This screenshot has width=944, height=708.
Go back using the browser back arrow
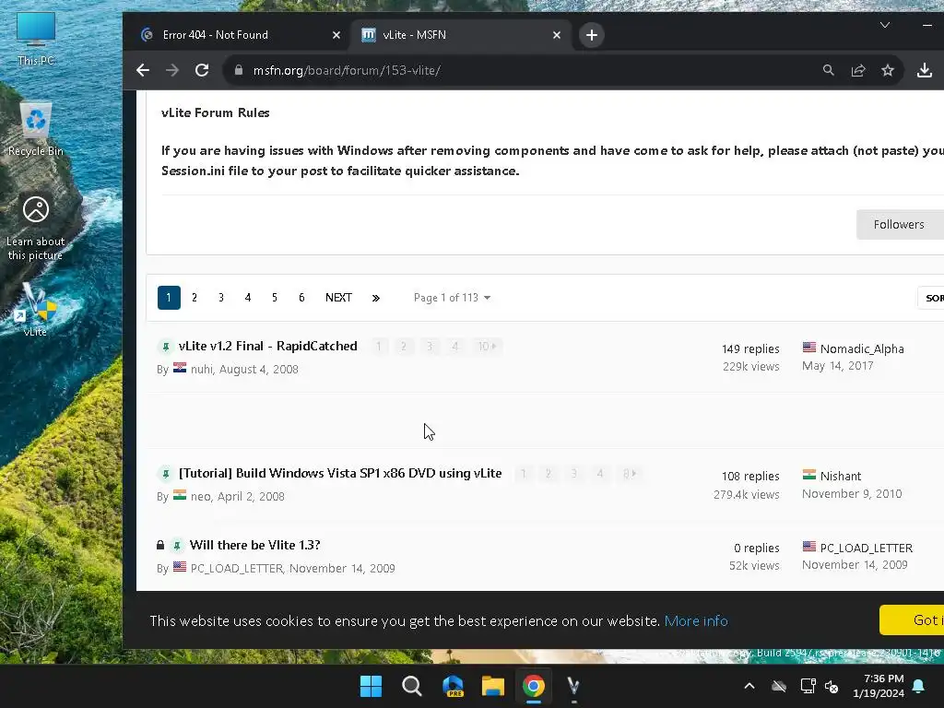143,70
